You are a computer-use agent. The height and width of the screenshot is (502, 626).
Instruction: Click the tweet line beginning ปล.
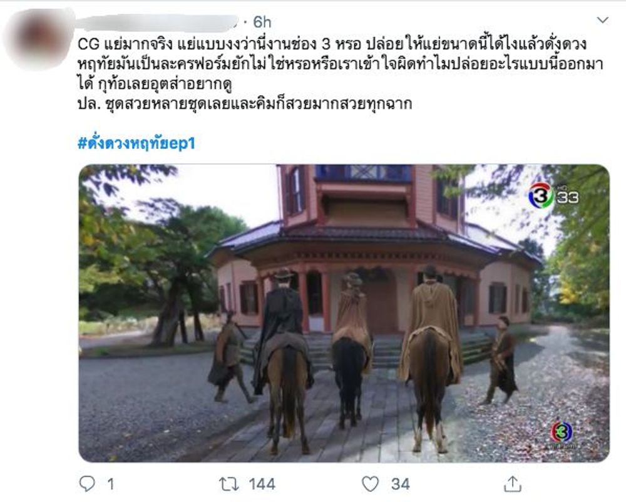point(245,104)
